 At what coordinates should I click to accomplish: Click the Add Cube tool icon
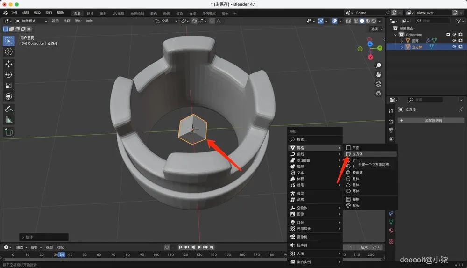pyautogui.click(x=8, y=132)
